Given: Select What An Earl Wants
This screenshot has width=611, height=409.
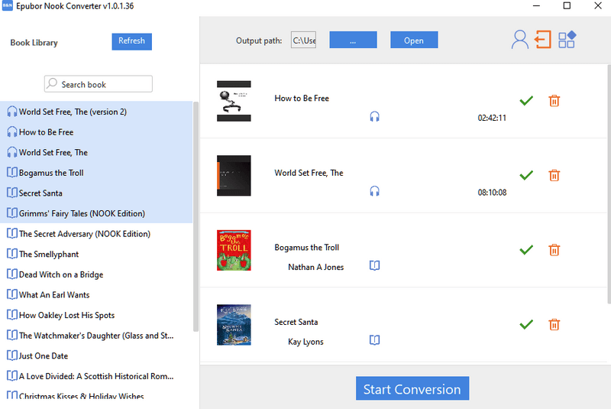Looking at the screenshot, I should pos(96,294).
